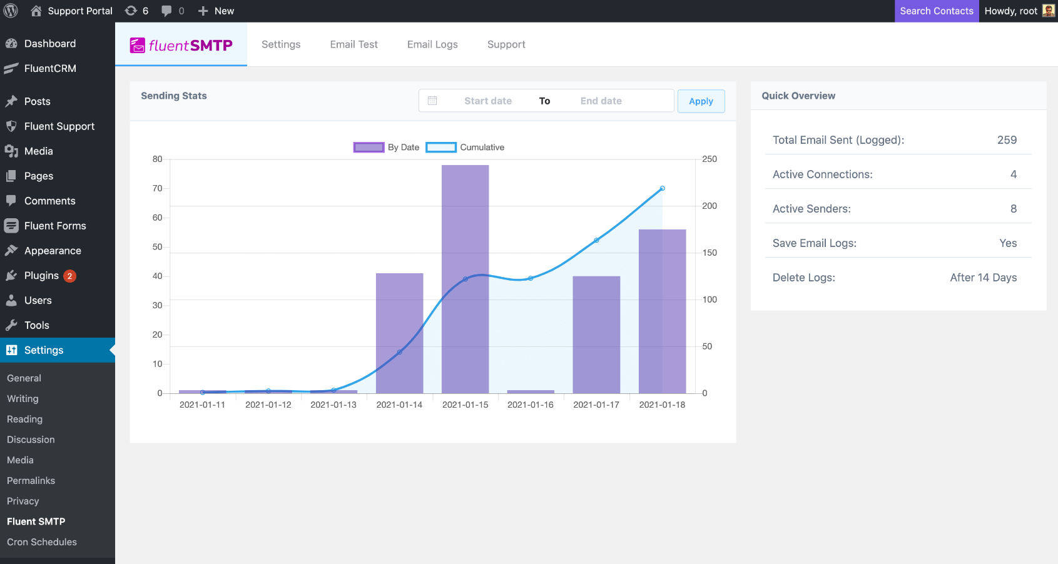Open the updates icon showing 6
This screenshot has height=564, width=1058.
(136, 11)
